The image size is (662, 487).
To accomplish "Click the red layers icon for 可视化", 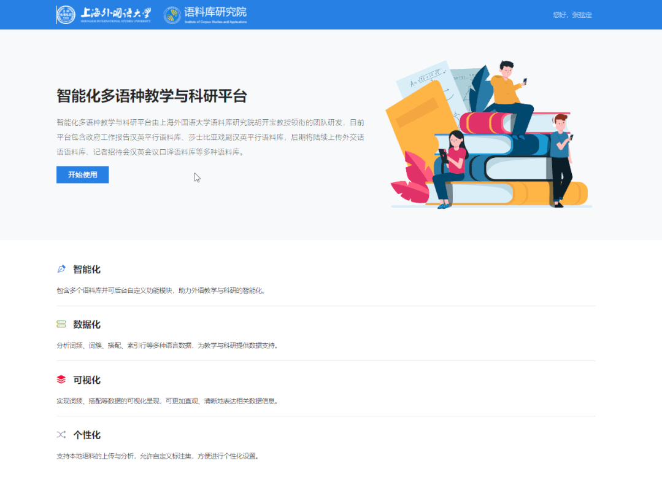I will [x=61, y=378].
